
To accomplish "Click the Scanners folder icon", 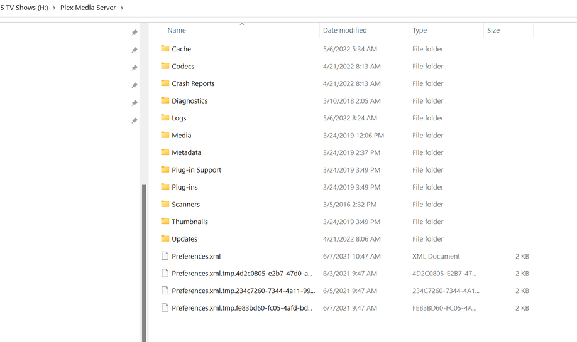I will [165, 204].
